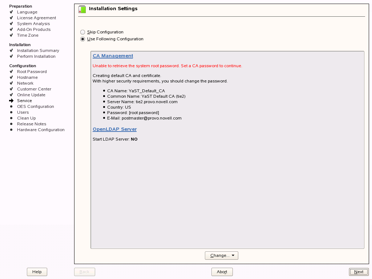Click the Users step
Image resolution: width=372 pixels, height=279 pixels.
click(x=23, y=112)
